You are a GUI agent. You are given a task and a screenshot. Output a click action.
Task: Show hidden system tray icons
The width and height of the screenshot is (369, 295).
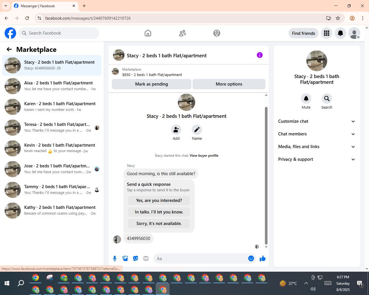click(x=306, y=283)
